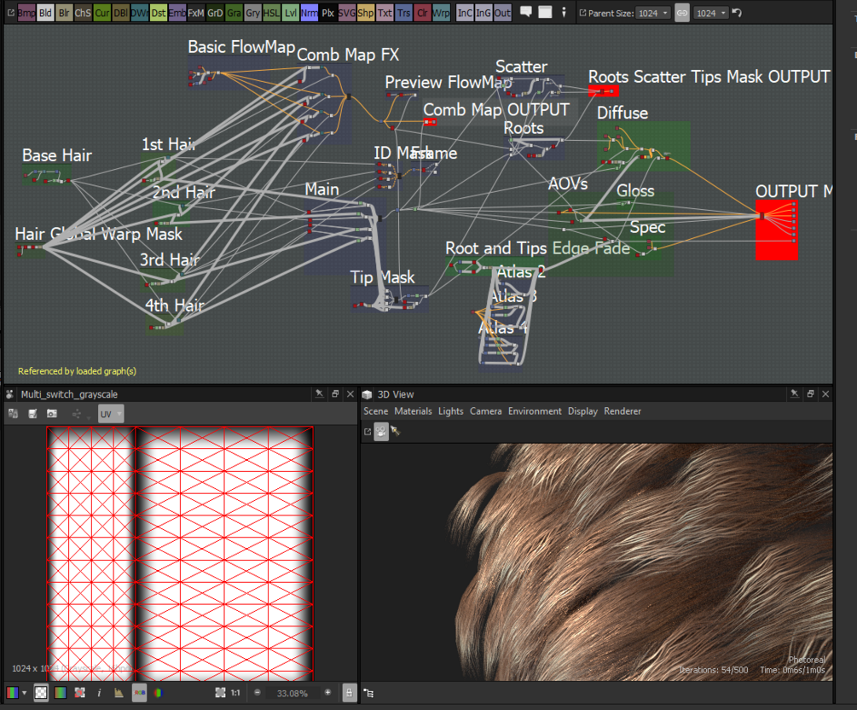This screenshot has width=857, height=710.
Task: Add a Curve node with Cur button
Action: pyautogui.click(x=101, y=13)
